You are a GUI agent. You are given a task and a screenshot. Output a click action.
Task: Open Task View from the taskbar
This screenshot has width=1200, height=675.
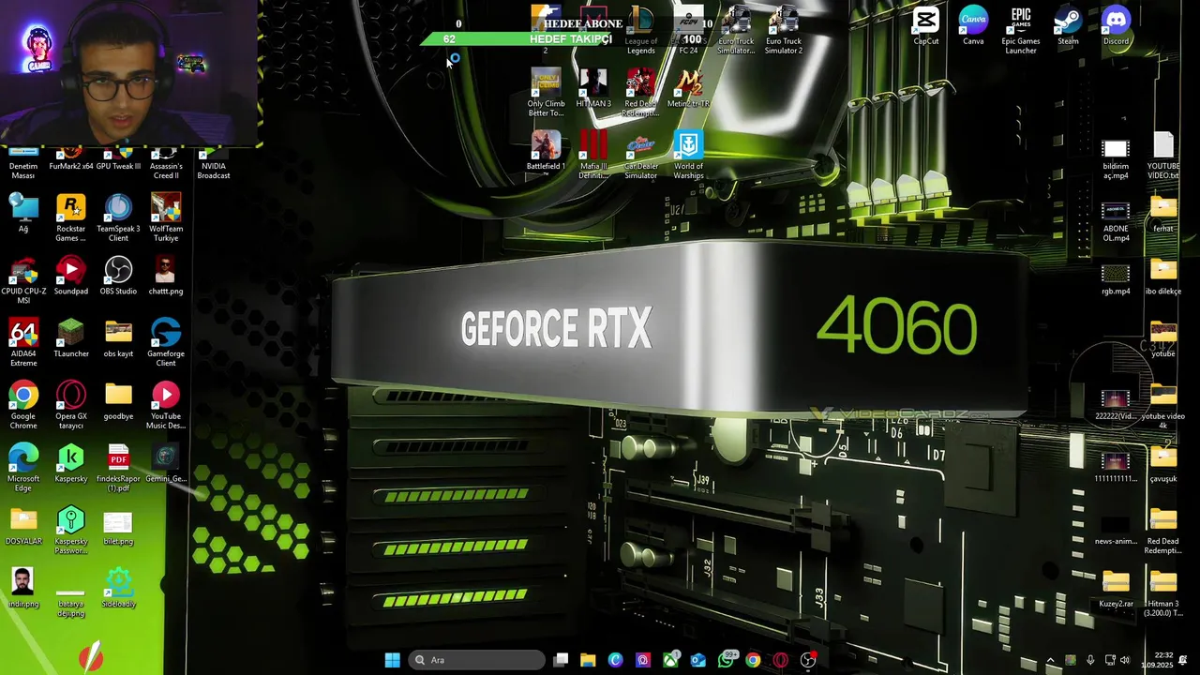coord(561,660)
